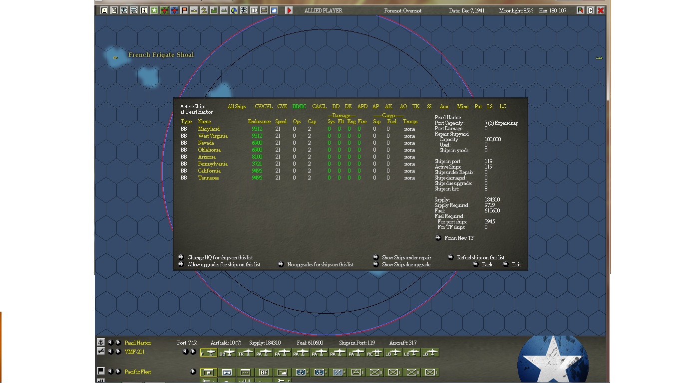The width and height of the screenshot is (682, 383).
Task: Click the first square toolbar icon at far left
Action: [x=104, y=10]
